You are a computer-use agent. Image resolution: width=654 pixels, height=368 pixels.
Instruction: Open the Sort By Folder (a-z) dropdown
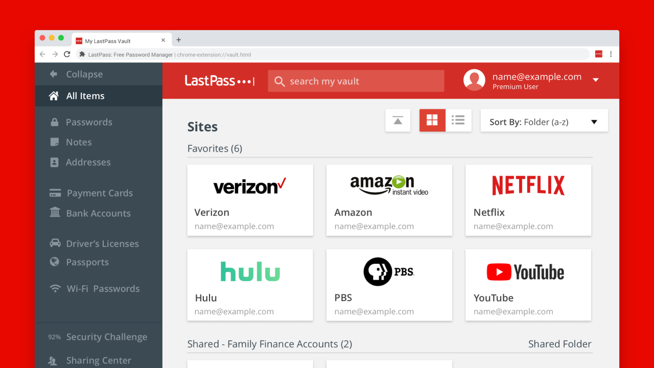click(x=544, y=121)
